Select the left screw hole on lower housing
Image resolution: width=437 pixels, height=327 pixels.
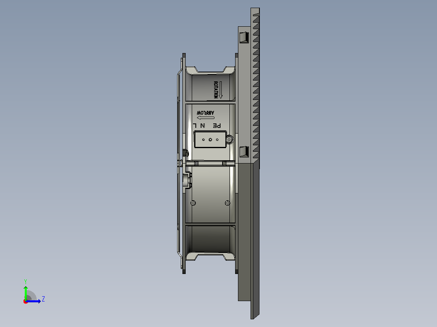point(193,203)
